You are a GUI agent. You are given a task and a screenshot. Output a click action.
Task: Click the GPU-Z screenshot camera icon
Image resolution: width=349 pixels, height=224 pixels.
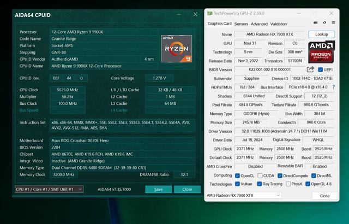(316, 23)
